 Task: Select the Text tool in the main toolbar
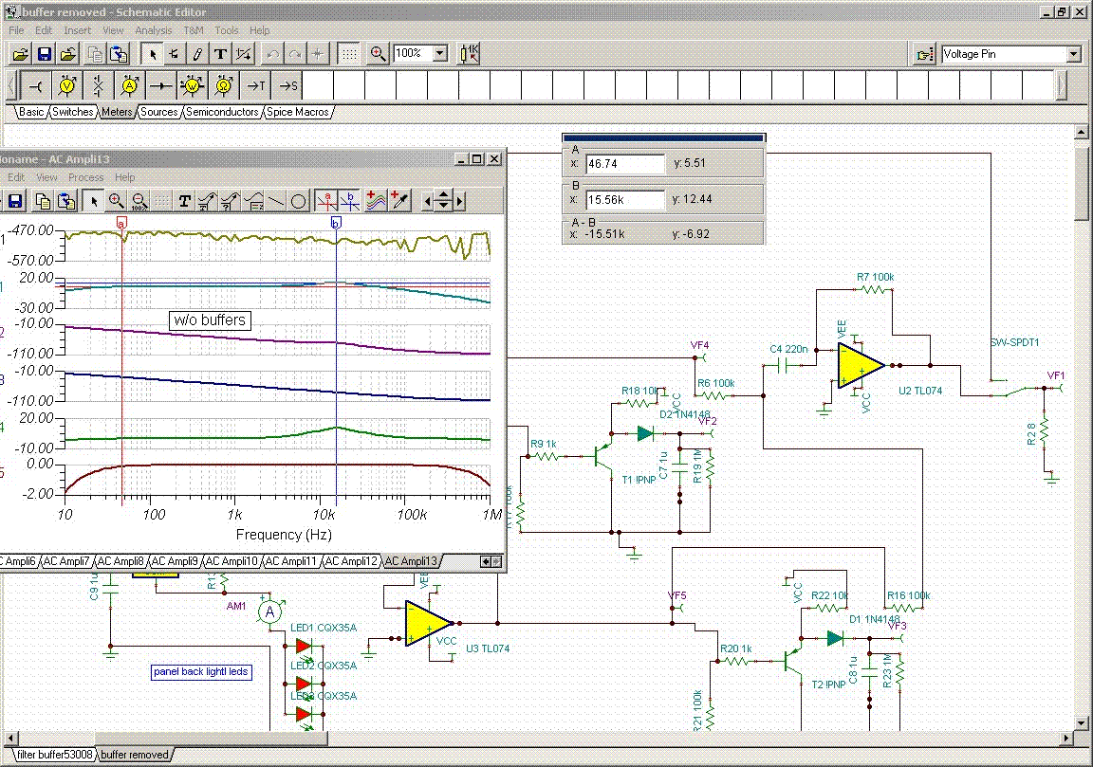pos(220,54)
